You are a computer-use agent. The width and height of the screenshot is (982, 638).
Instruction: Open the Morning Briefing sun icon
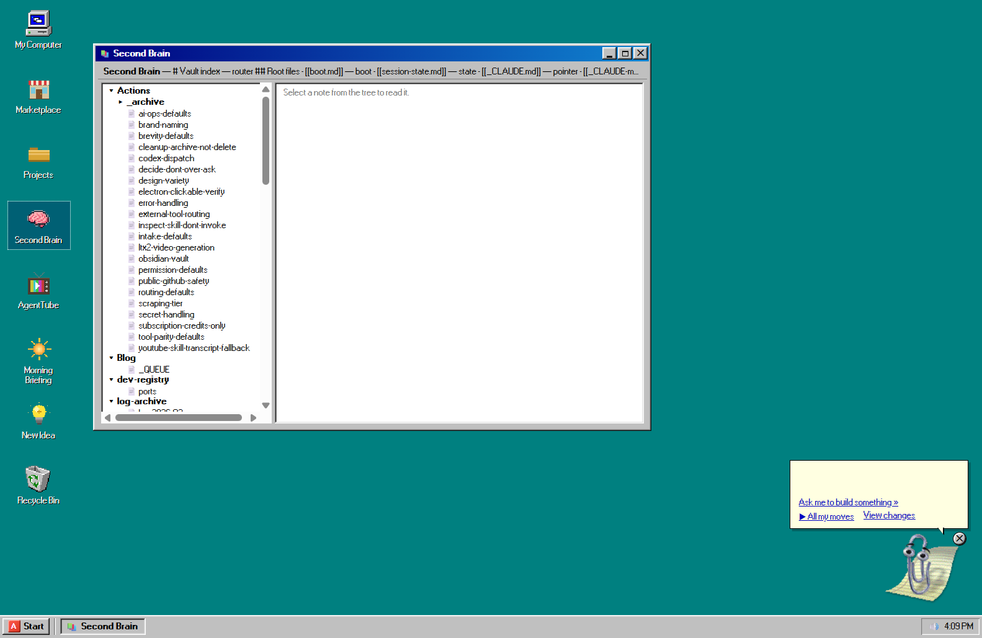pos(38,360)
